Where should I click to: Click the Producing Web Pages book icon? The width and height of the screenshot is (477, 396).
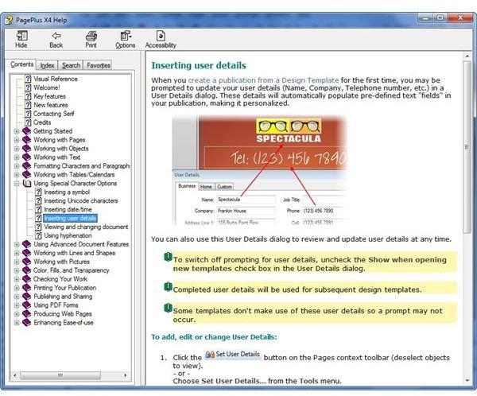coord(27,314)
